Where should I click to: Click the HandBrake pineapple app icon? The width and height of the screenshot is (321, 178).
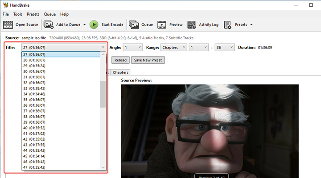[x=6, y=5]
